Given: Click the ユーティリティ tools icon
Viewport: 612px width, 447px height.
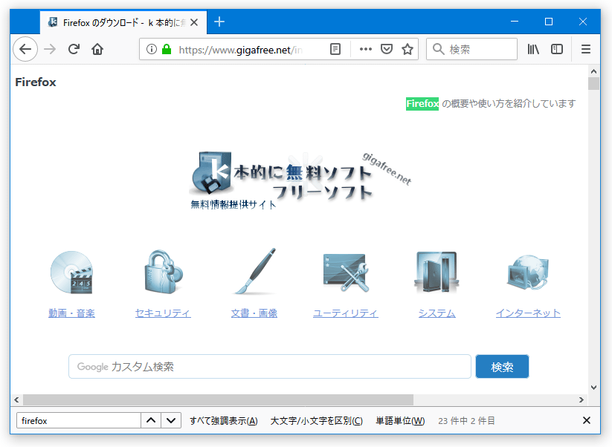Looking at the screenshot, I should pyautogui.click(x=346, y=273).
